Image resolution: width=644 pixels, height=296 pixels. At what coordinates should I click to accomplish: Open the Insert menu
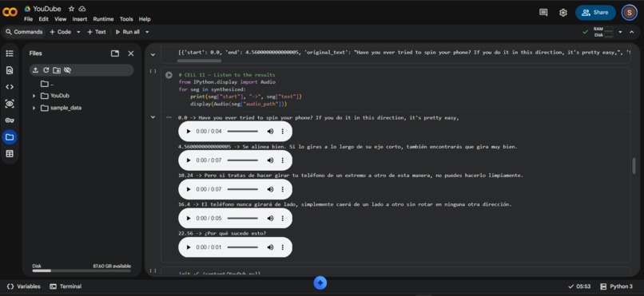[x=80, y=19]
